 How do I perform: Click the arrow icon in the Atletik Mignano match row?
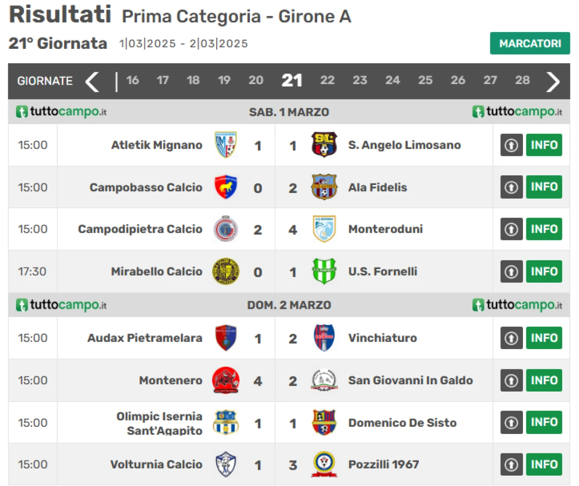point(512,145)
